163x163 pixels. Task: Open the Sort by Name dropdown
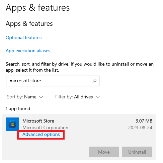click(25, 97)
